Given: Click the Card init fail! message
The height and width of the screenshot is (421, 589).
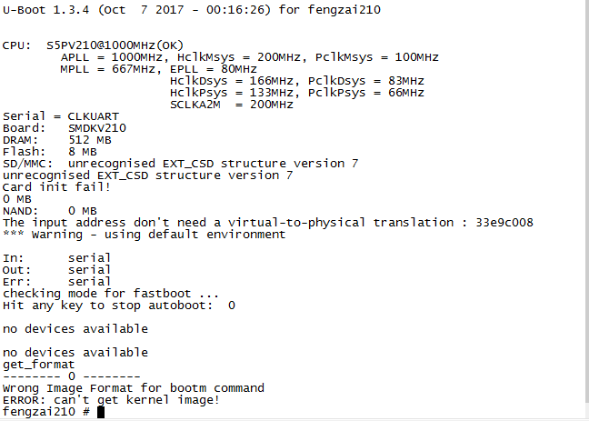Looking at the screenshot, I should (56, 187).
